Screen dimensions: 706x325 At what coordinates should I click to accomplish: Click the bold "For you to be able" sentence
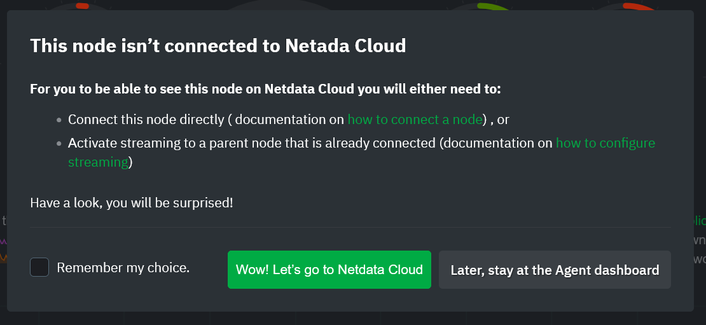coord(265,88)
